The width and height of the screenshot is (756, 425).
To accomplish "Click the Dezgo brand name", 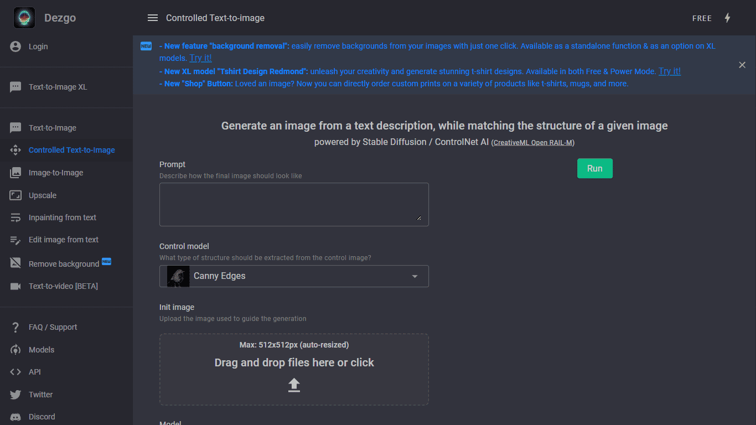I will [60, 18].
